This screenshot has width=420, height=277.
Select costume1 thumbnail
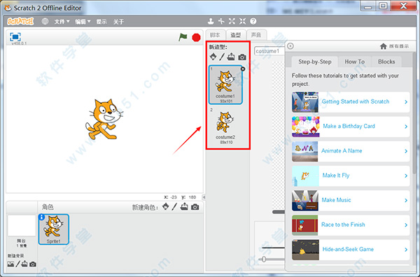click(x=225, y=85)
